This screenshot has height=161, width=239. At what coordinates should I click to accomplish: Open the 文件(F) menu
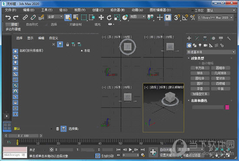[10, 10]
